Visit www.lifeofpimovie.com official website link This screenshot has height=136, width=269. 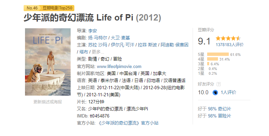(x=119, y=66)
